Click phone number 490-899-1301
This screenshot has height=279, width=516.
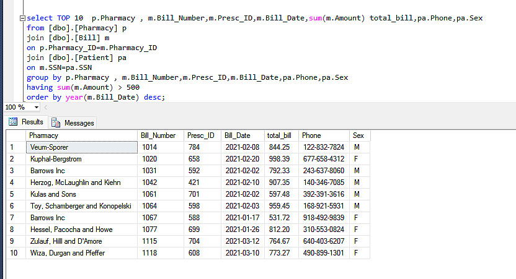[324, 253]
